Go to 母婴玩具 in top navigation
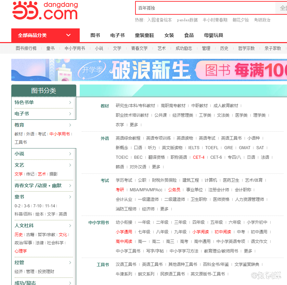Screen dimensions: 287x285 click(x=213, y=35)
